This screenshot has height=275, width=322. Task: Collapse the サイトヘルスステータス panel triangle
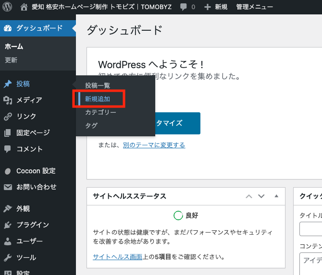click(276, 196)
